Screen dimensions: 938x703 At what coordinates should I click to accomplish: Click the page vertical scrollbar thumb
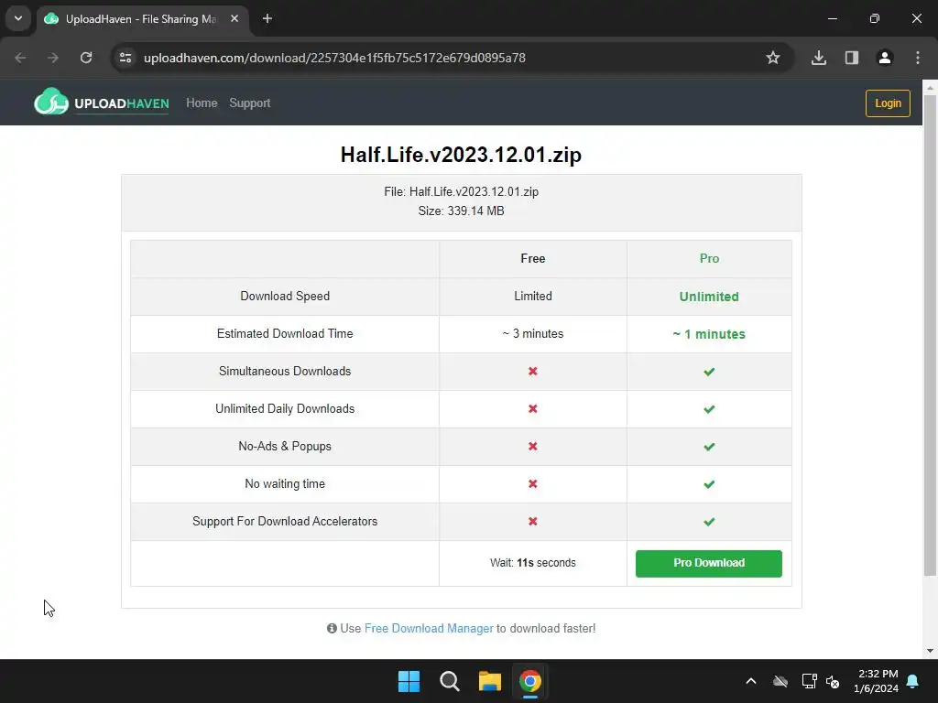point(930,335)
